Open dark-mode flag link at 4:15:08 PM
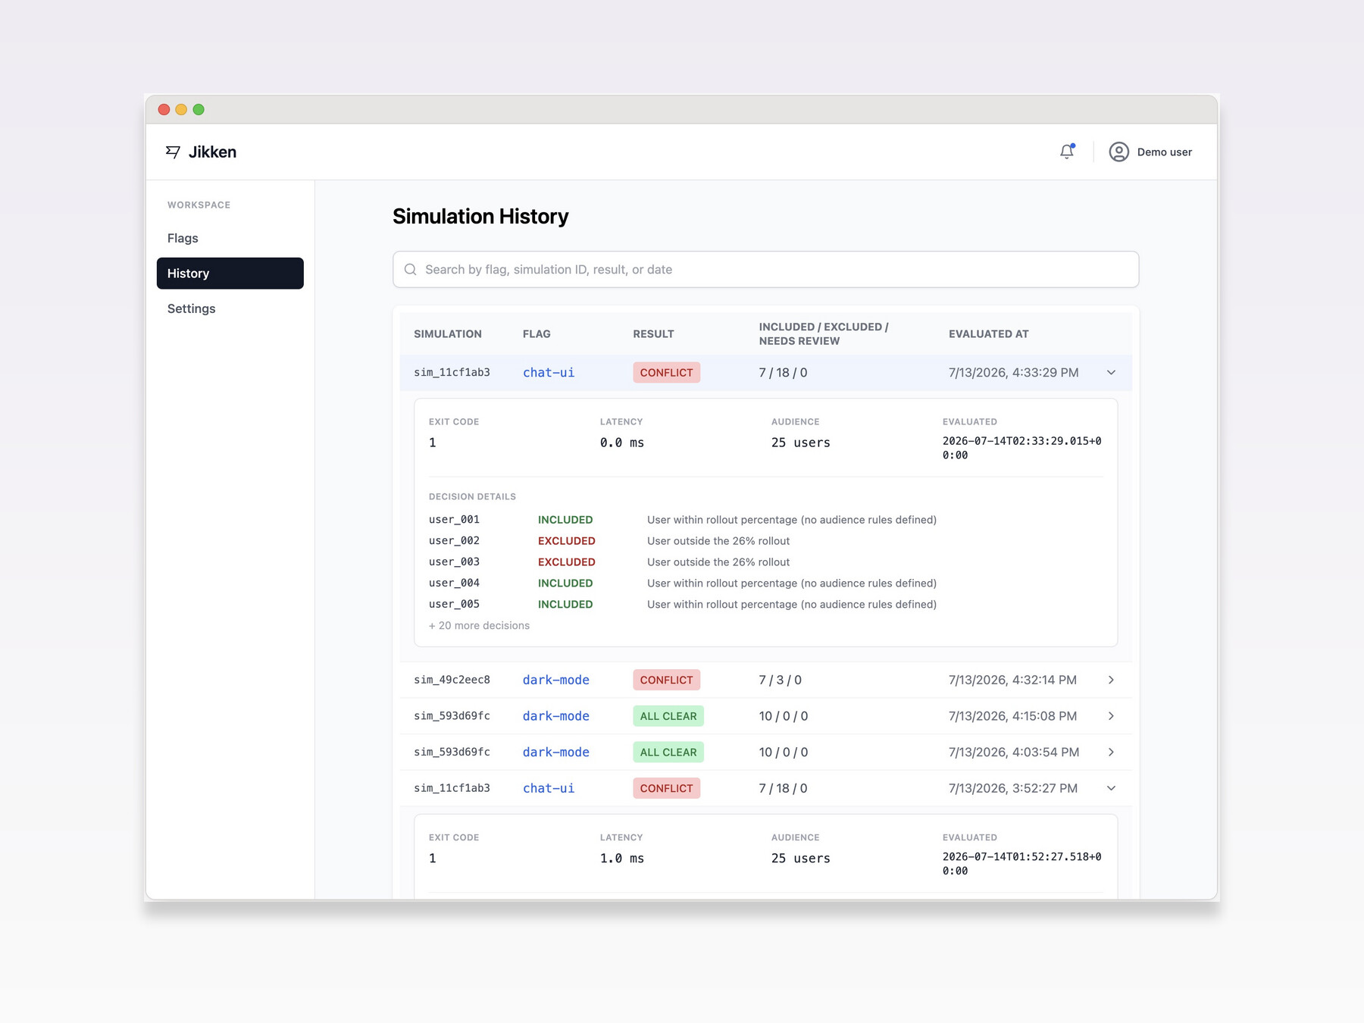The image size is (1364, 1023). [x=555, y=716]
